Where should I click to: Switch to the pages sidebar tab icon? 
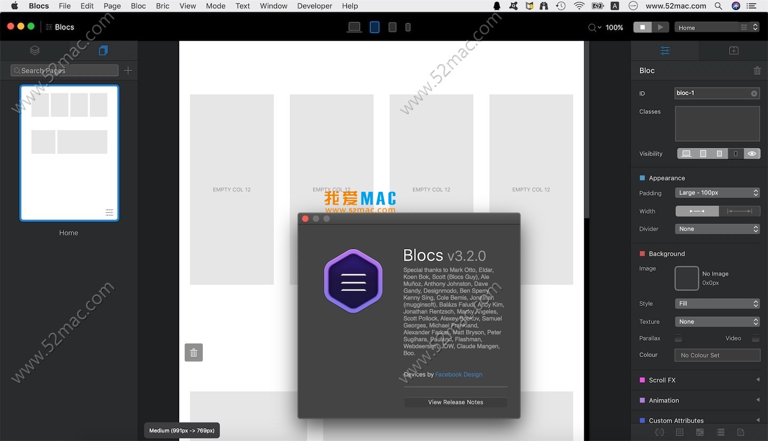click(x=104, y=50)
